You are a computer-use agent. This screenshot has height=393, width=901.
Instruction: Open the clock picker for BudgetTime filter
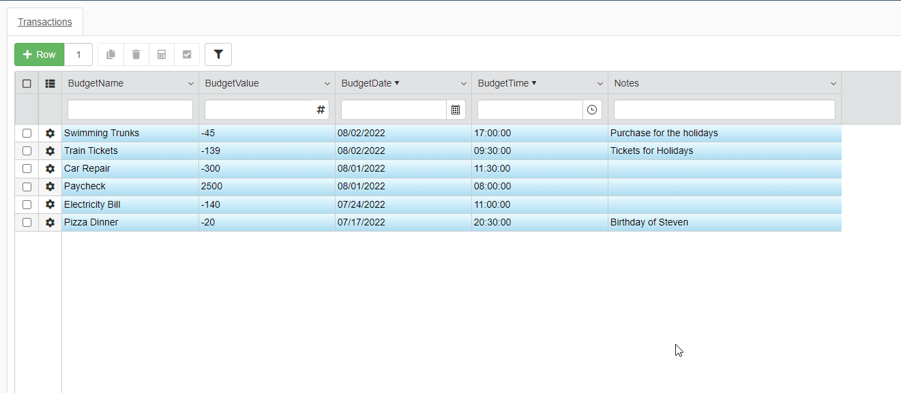[592, 110]
